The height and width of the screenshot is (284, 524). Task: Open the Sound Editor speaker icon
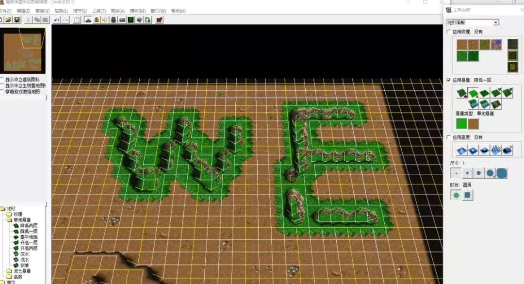[105, 20]
